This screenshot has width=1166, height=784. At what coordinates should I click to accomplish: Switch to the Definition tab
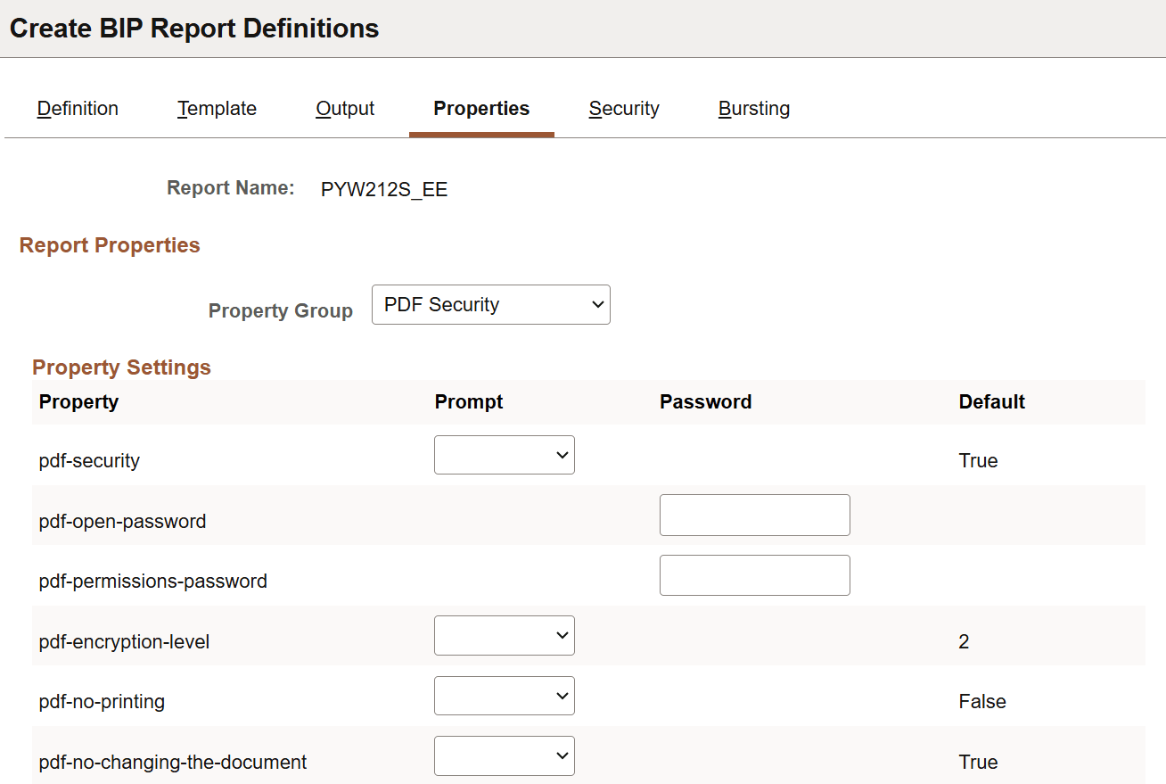click(77, 108)
